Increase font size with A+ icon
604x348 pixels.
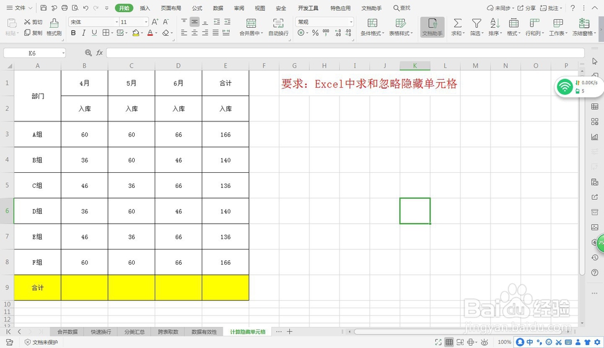point(155,22)
